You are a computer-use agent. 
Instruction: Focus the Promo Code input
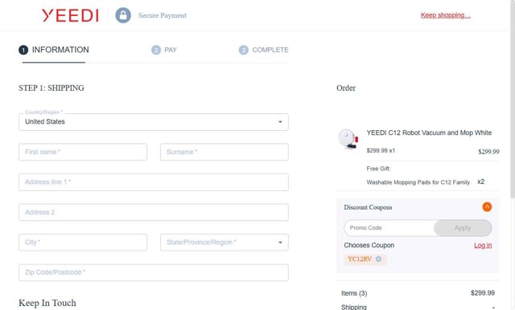click(389, 228)
